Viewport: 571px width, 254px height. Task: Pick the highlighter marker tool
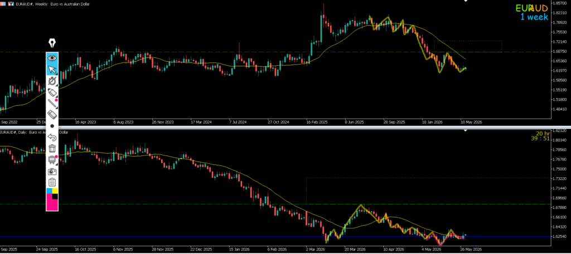(x=52, y=92)
